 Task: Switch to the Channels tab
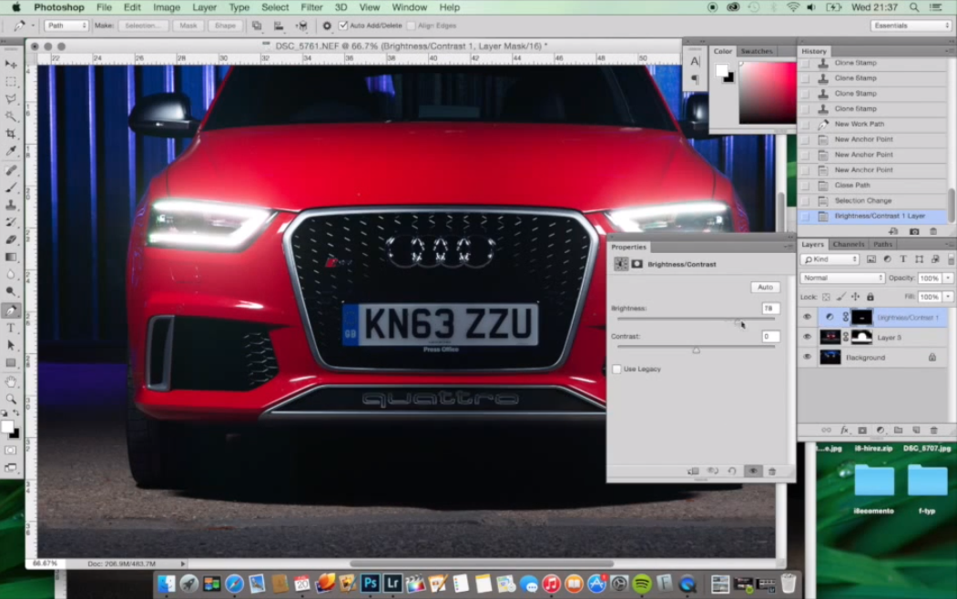848,244
